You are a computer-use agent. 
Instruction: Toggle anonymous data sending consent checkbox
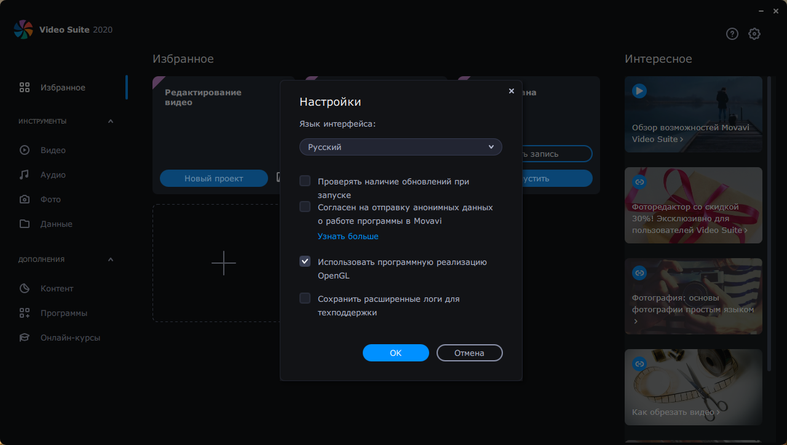pyautogui.click(x=305, y=207)
